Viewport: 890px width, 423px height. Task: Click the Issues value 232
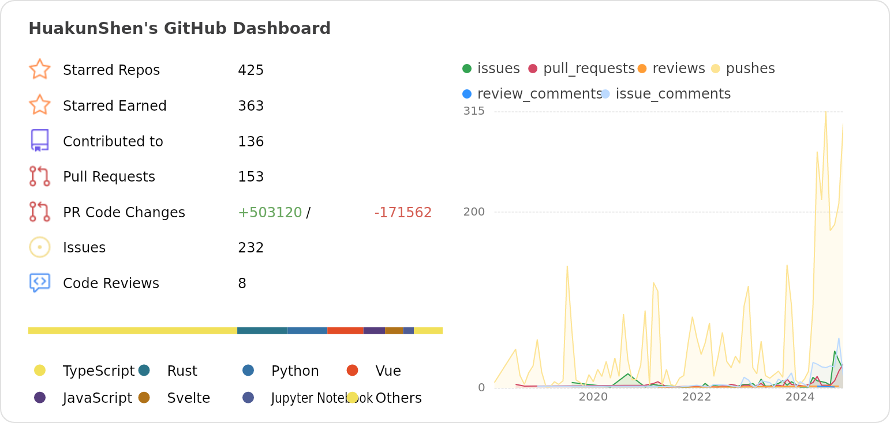click(x=251, y=248)
